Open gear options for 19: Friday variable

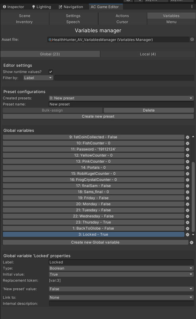click(188, 198)
